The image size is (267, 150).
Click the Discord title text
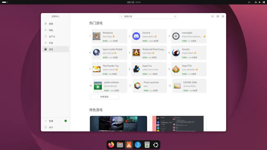146,33
